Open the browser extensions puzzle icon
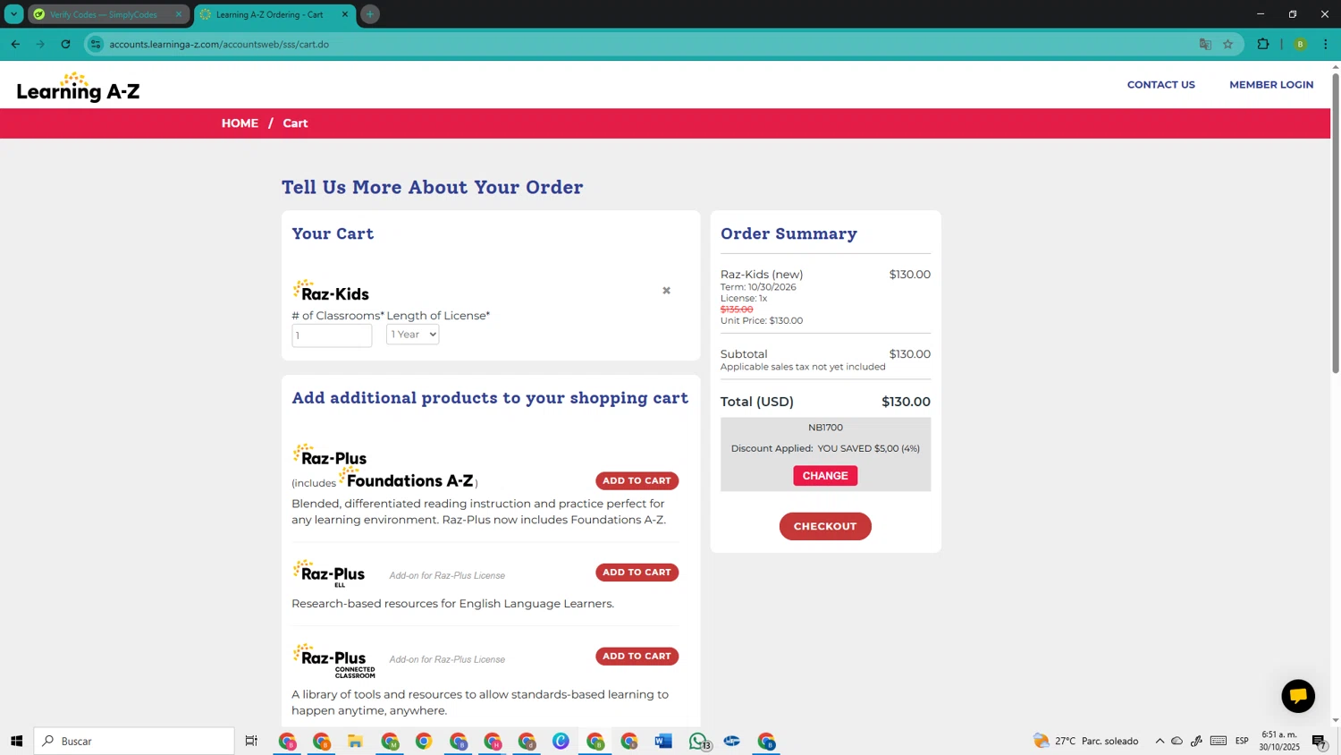 pos(1262,44)
